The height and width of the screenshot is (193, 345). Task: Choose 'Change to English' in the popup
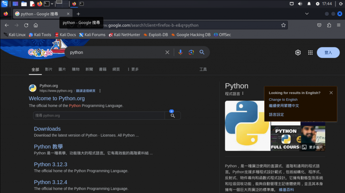283,100
